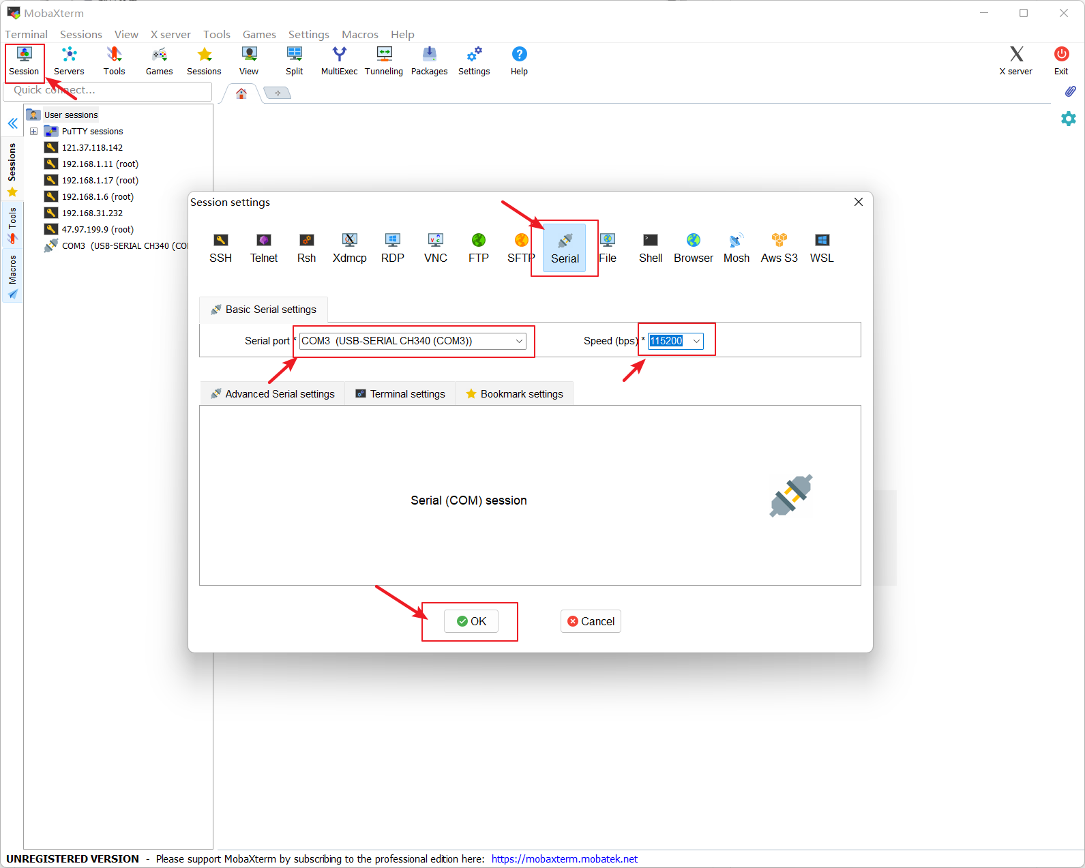Viewport: 1085px width, 868px height.
Task: Choose Telnet session type
Action: 264,248
